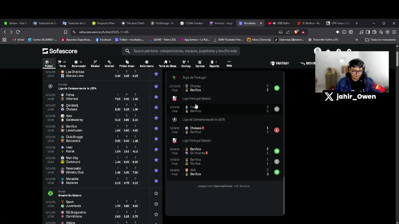Open a new browser tab
Image resolution: width=399 pixels, height=224 pixels.
357,23
